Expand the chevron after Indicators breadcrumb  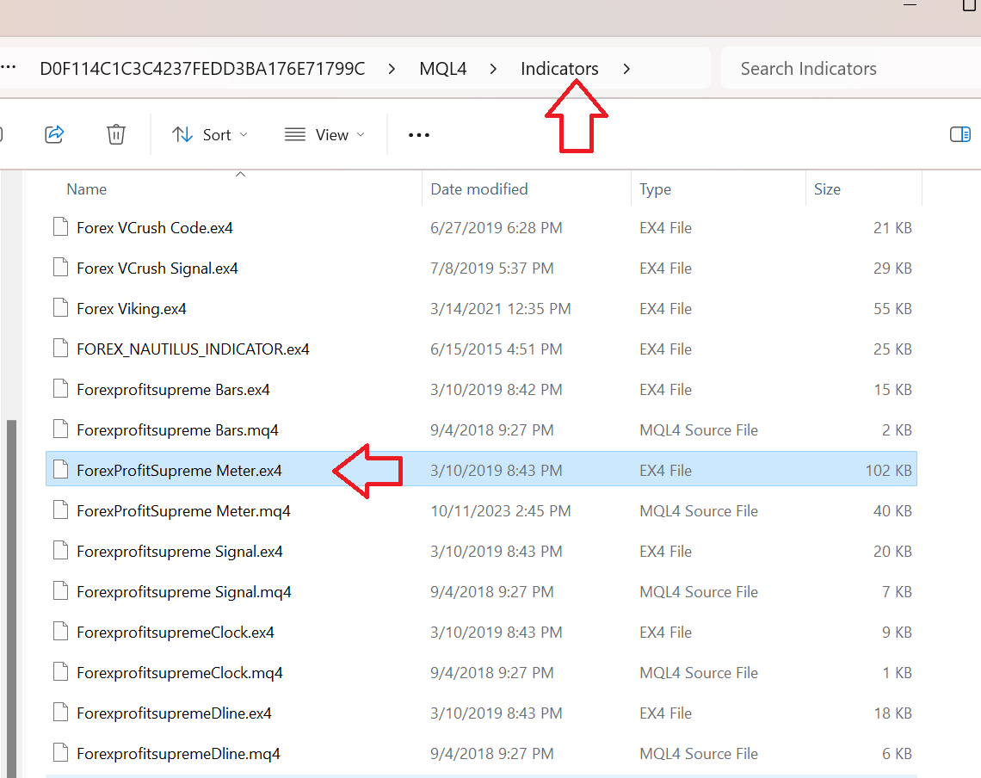click(x=626, y=69)
